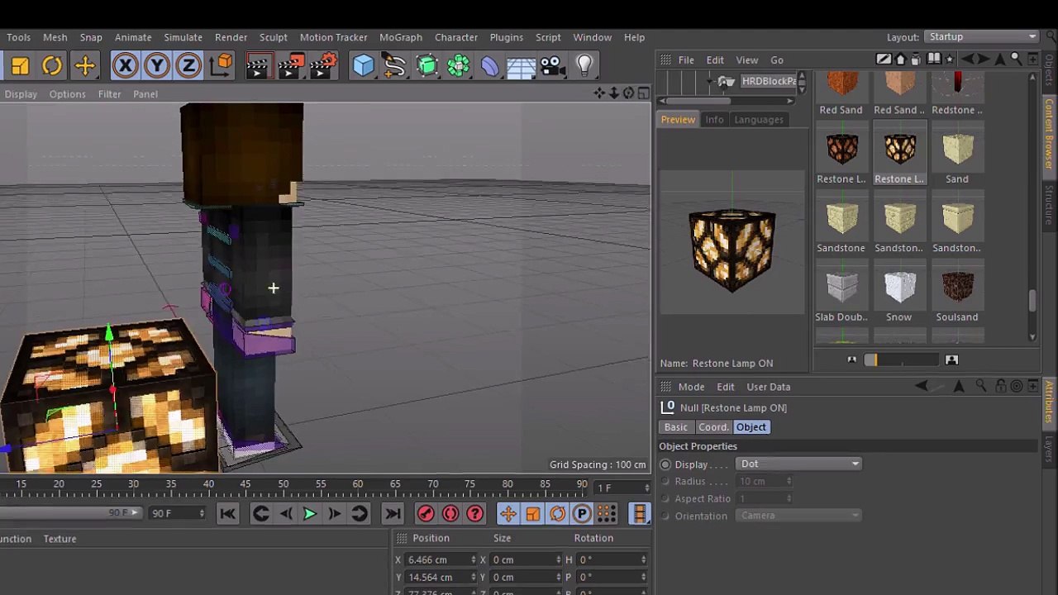Add a Cube primitive object
The height and width of the screenshot is (595, 1058).
(x=364, y=65)
